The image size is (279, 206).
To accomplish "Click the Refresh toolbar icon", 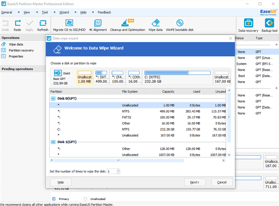I will (43, 23).
